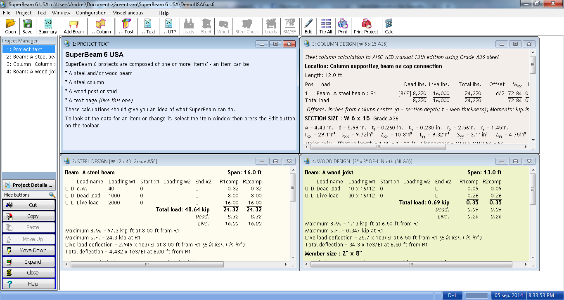Click 'SECTION SIZE : W 6 x 15' text
This screenshot has width=564, height=300.
click(337, 118)
